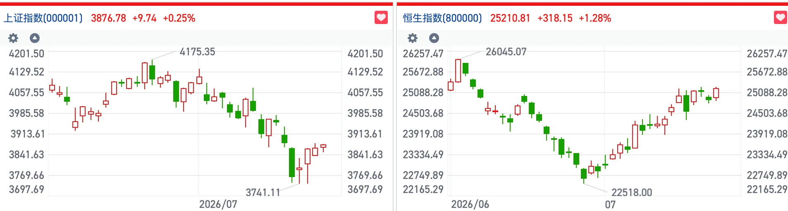
Task: Click 上证指数 change value +9.74
Action: tap(144, 18)
